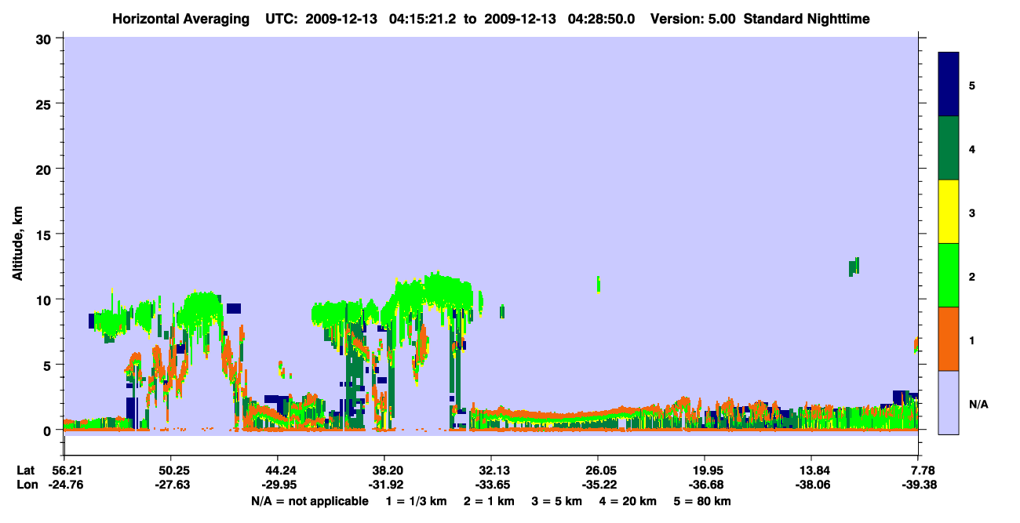Click longitude value -38.06

pyautogui.click(x=811, y=485)
